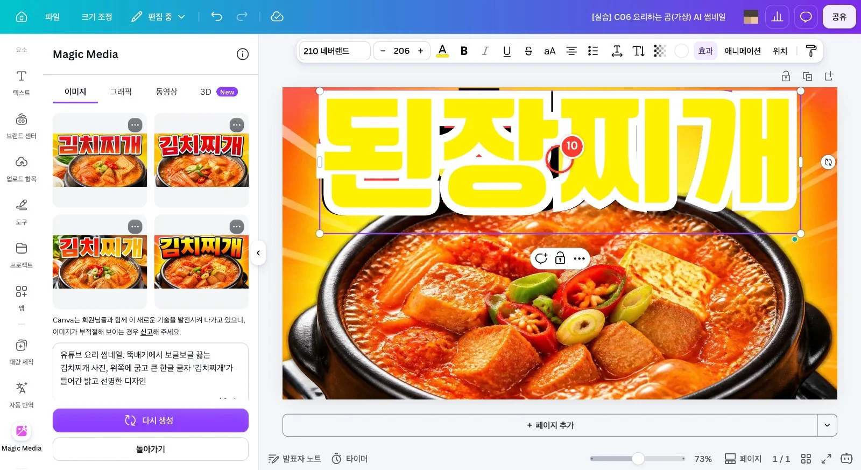Toggle bold formatting

pos(464,51)
